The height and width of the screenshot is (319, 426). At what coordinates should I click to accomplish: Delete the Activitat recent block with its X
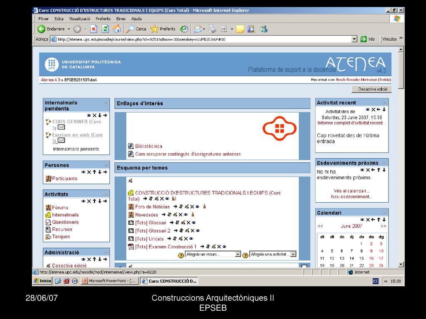click(373, 110)
